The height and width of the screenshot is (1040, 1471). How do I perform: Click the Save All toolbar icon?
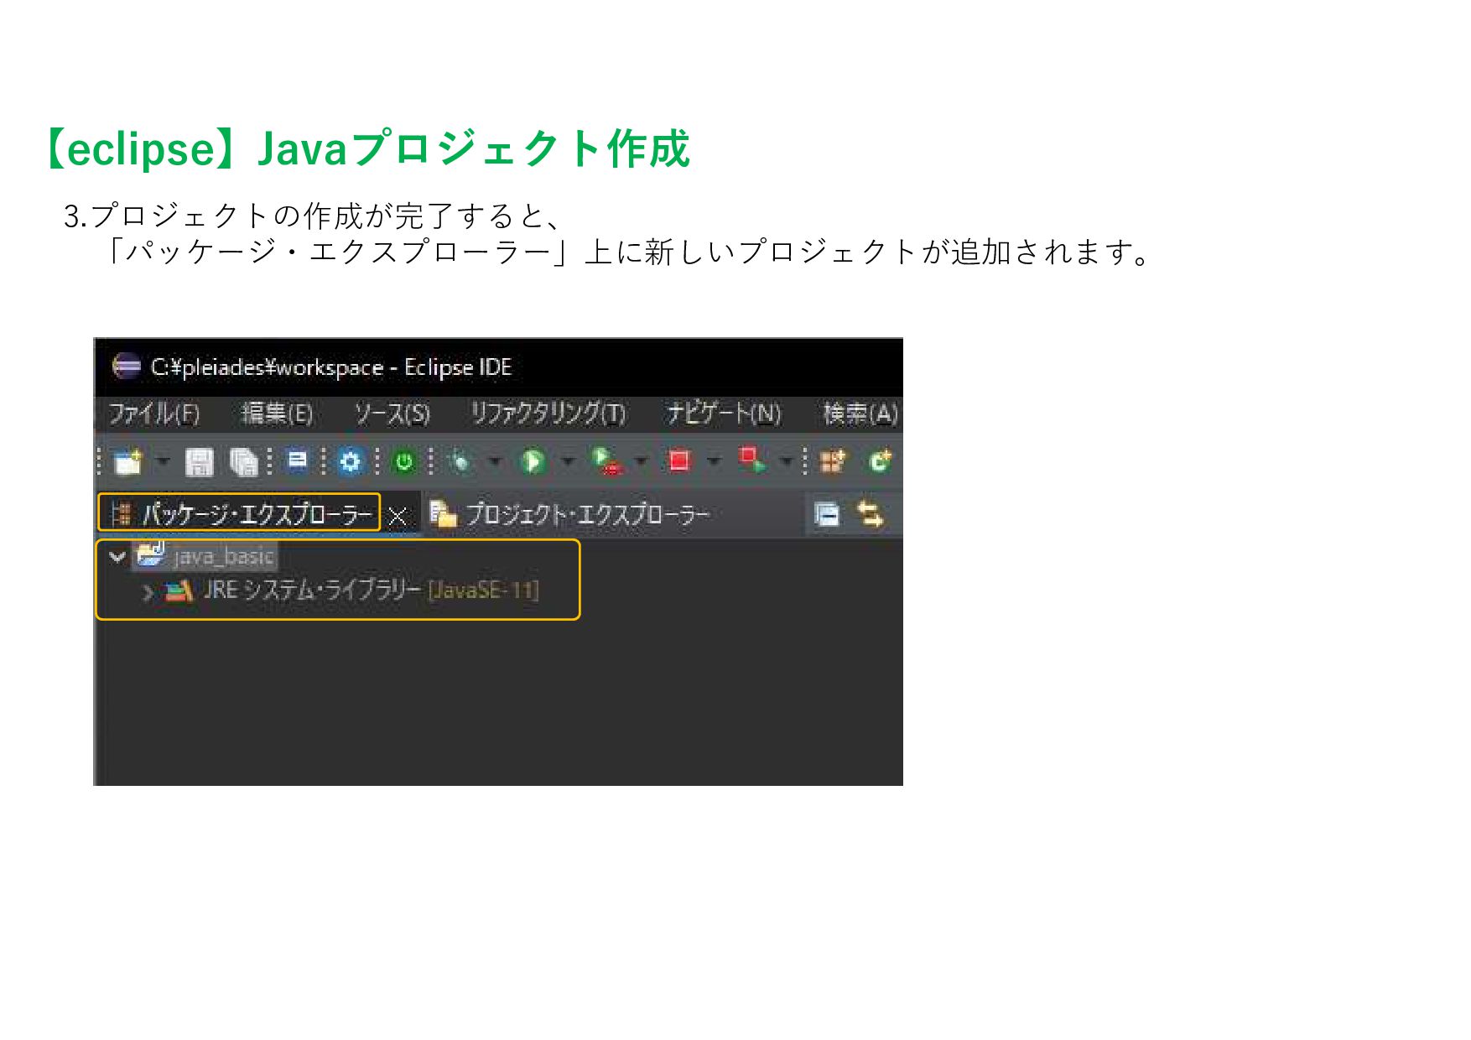(244, 461)
